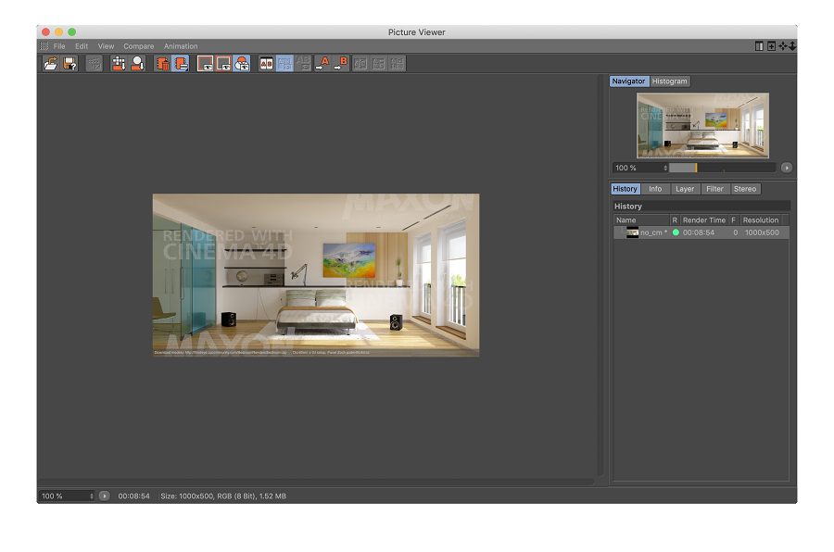Click the Size: 1000x500 status text

click(x=223, y=496)
